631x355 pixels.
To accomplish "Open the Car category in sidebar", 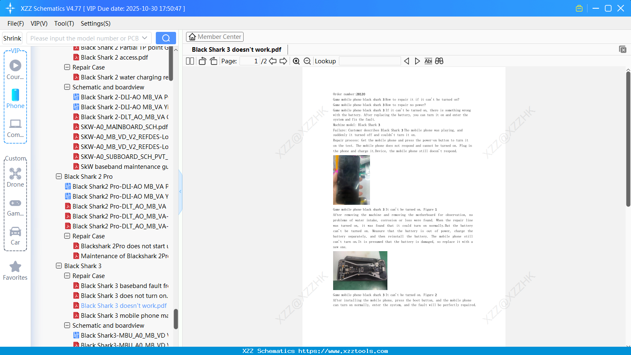I will click(x=15, y=236).
